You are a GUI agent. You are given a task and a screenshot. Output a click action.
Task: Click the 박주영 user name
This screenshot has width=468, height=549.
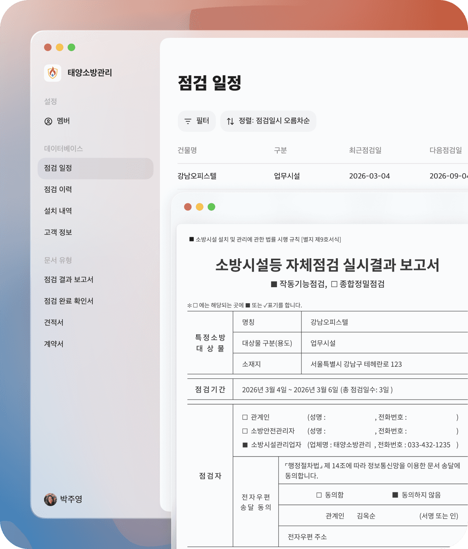tap(71, 499)
